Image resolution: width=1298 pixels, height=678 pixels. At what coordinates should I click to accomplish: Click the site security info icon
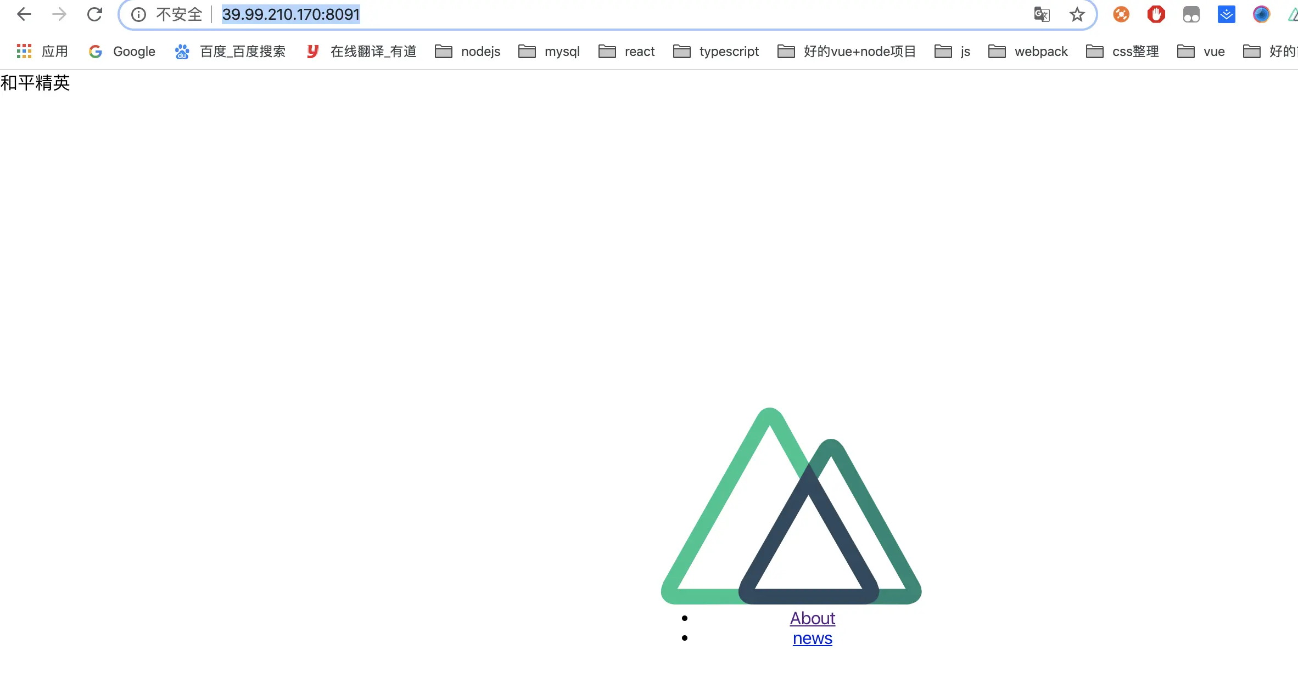138,14
